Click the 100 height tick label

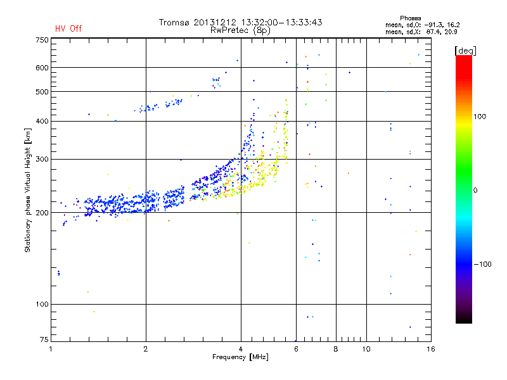42,305
